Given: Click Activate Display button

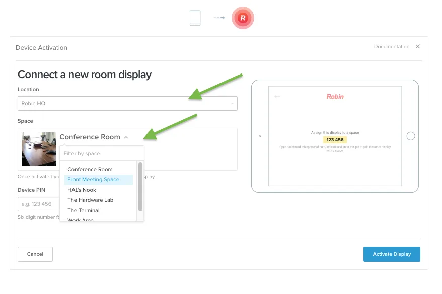Looking at the screenshot, I should point(392,254).
